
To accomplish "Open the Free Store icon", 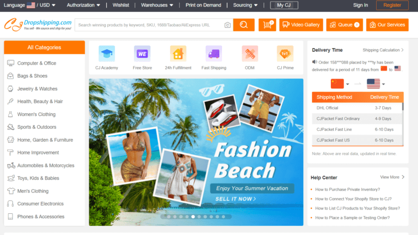I will point(142,53).
